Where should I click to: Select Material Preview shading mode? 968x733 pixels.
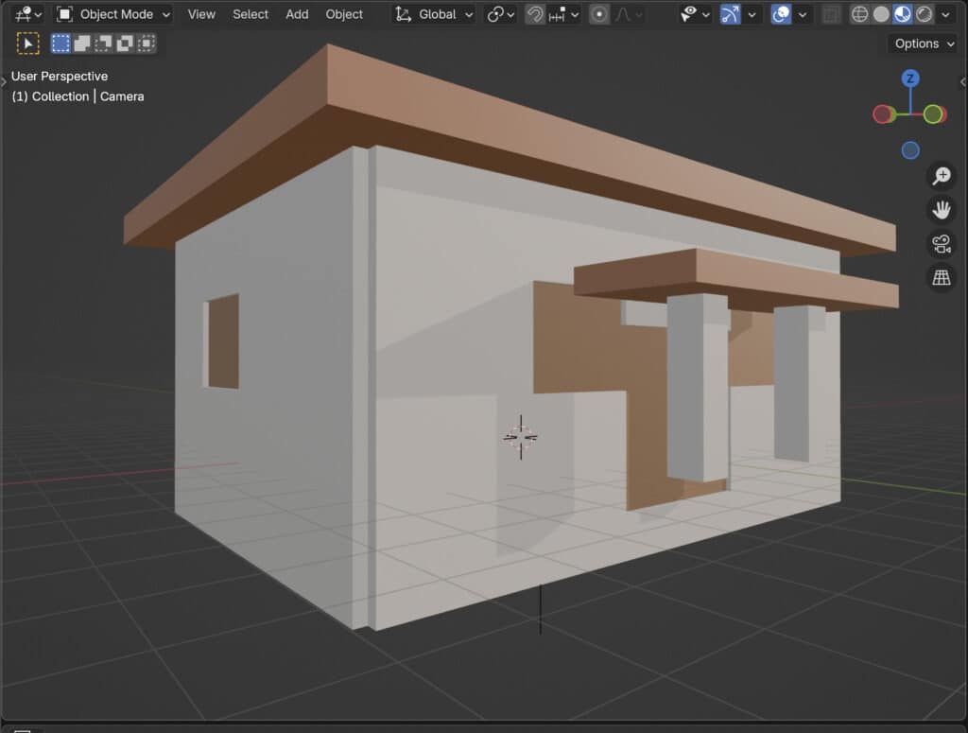tap(905, 14)
